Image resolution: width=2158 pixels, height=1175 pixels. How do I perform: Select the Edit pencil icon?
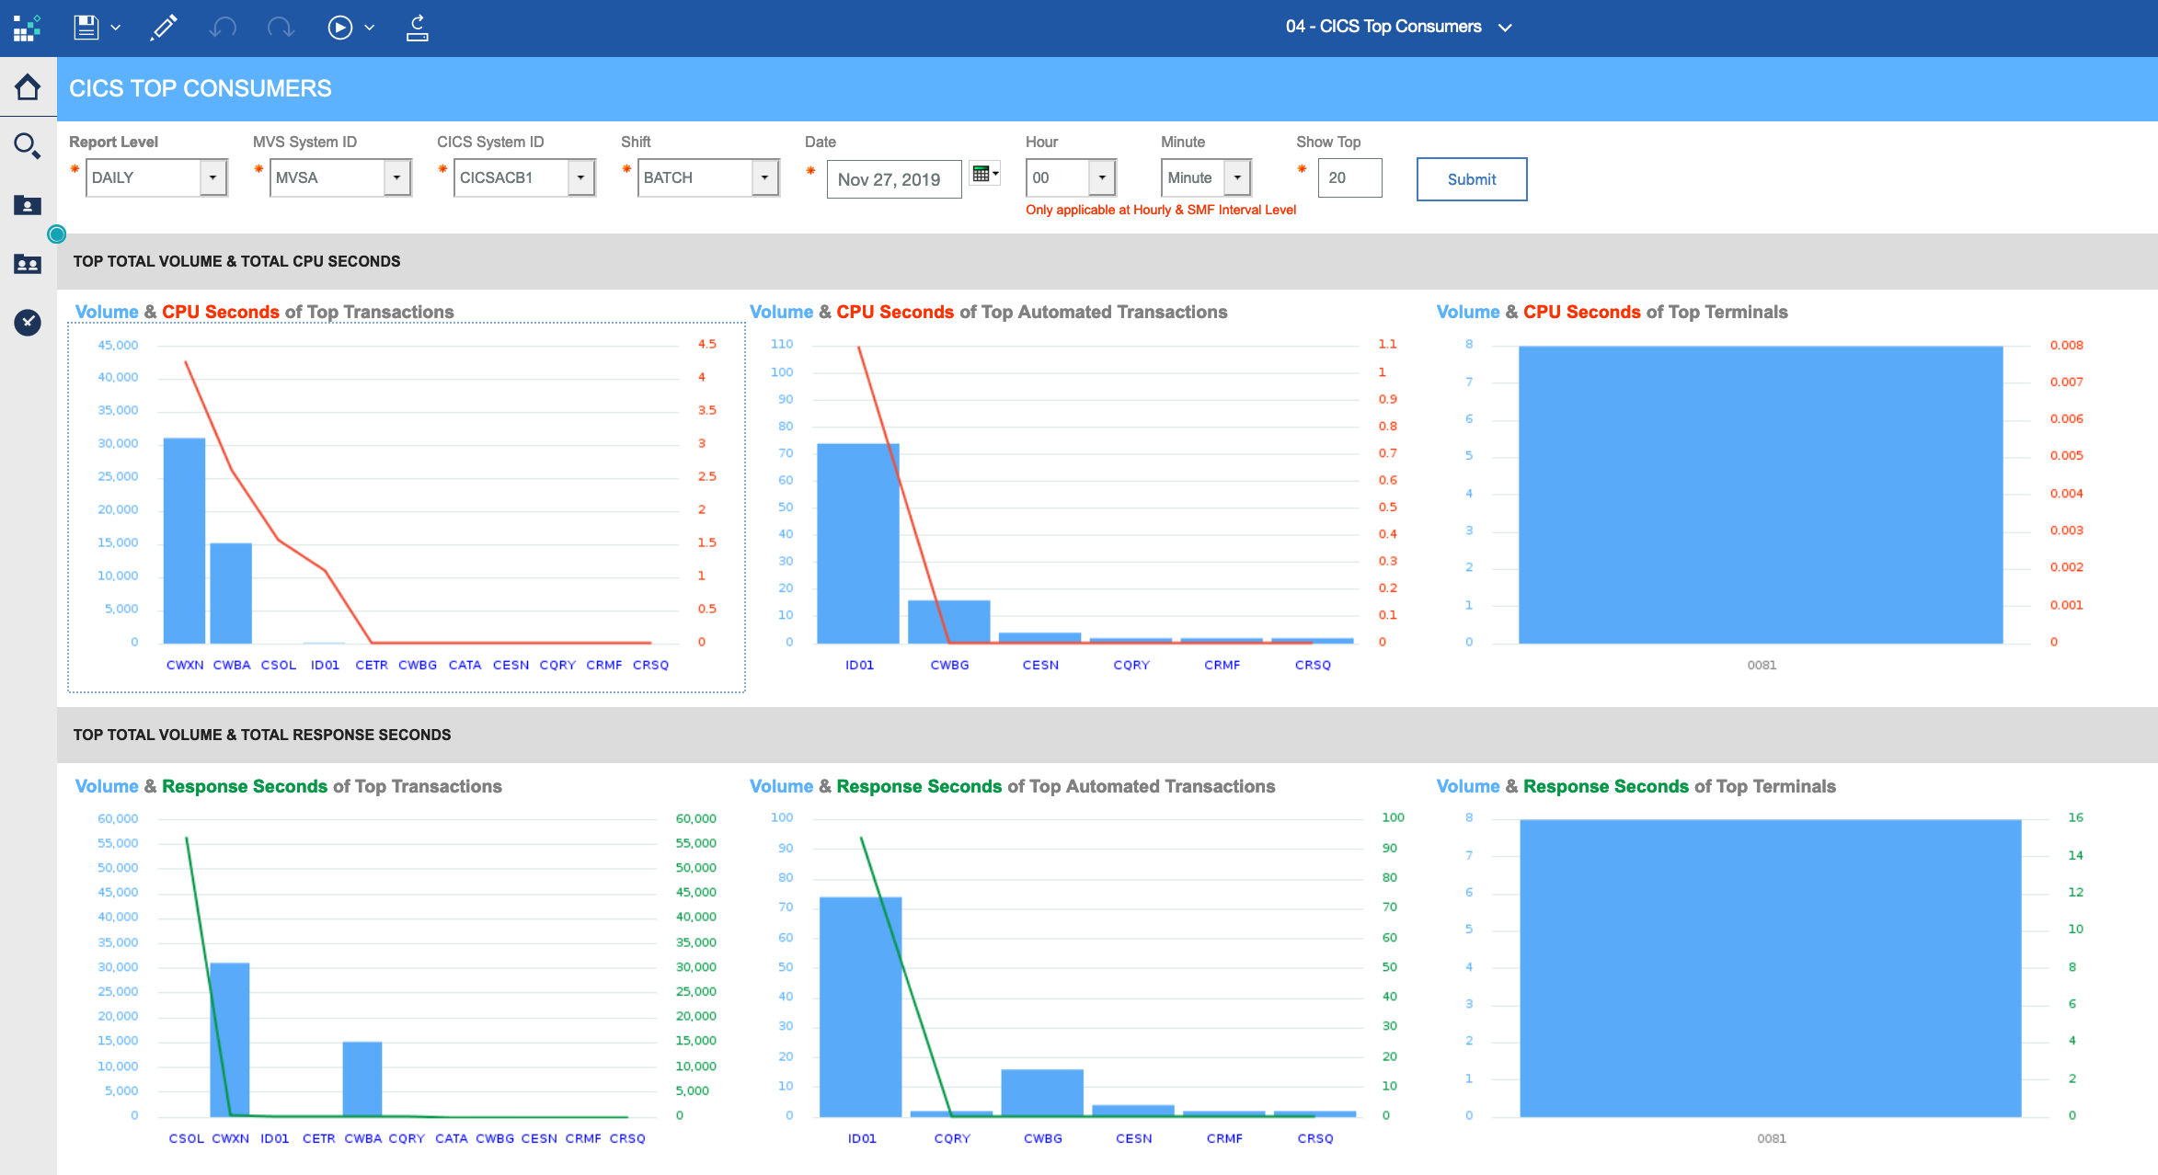click(164, 28)
